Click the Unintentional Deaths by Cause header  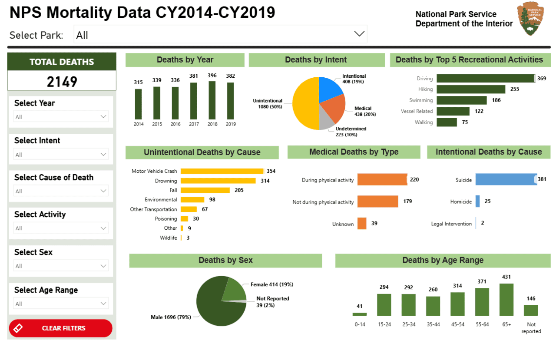(202, 152)
